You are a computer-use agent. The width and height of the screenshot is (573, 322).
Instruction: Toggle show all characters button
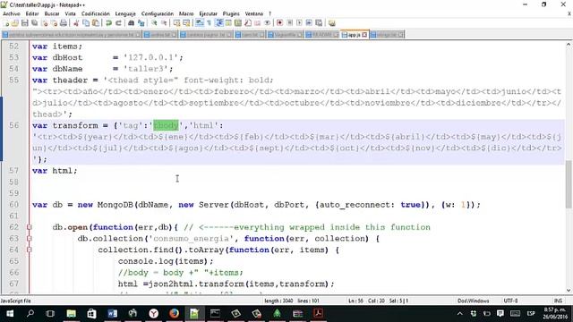point(209,23)
